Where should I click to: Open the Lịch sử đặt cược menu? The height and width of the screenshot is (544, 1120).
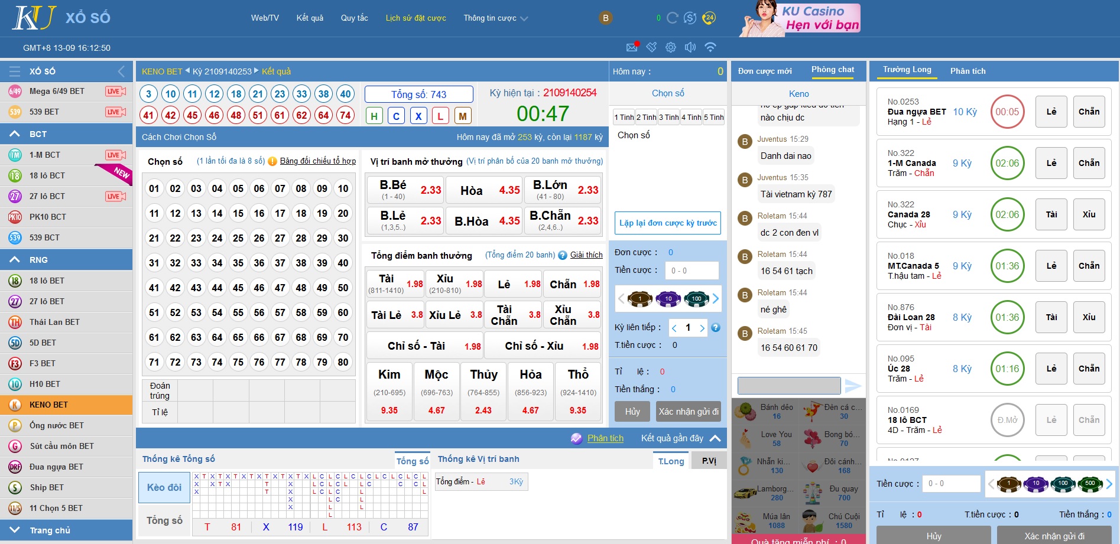[x=416, y=18]
